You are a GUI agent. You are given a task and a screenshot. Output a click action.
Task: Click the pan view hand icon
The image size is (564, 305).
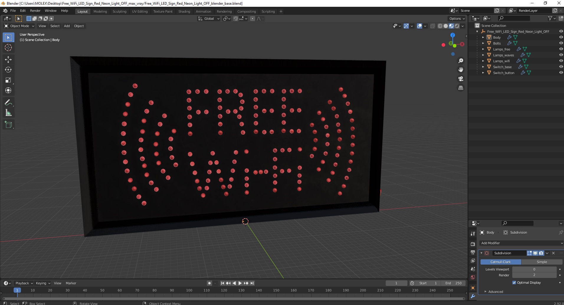click(x=461, y=70)
